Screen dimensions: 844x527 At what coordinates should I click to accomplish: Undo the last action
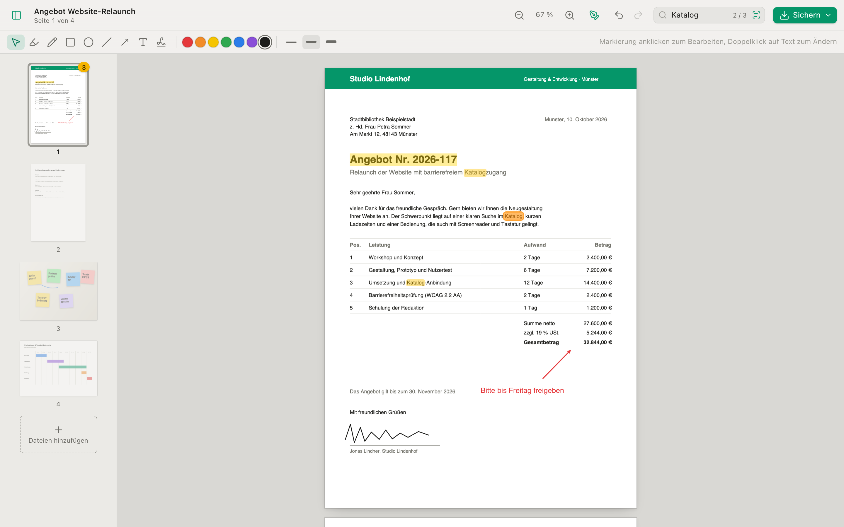click(x=619, y=15)
